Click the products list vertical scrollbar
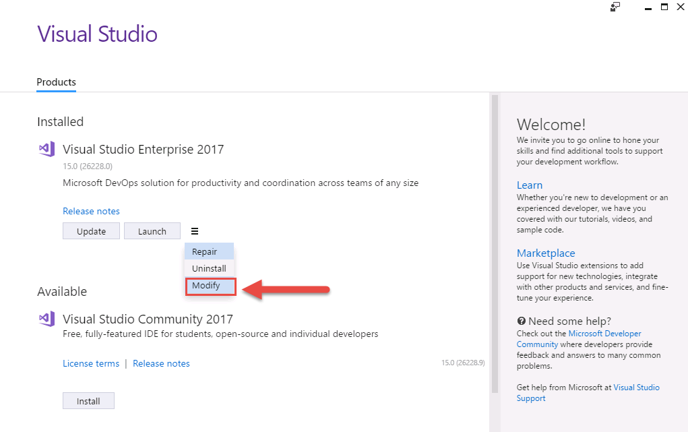688x432 pixels. pos(495,244)
